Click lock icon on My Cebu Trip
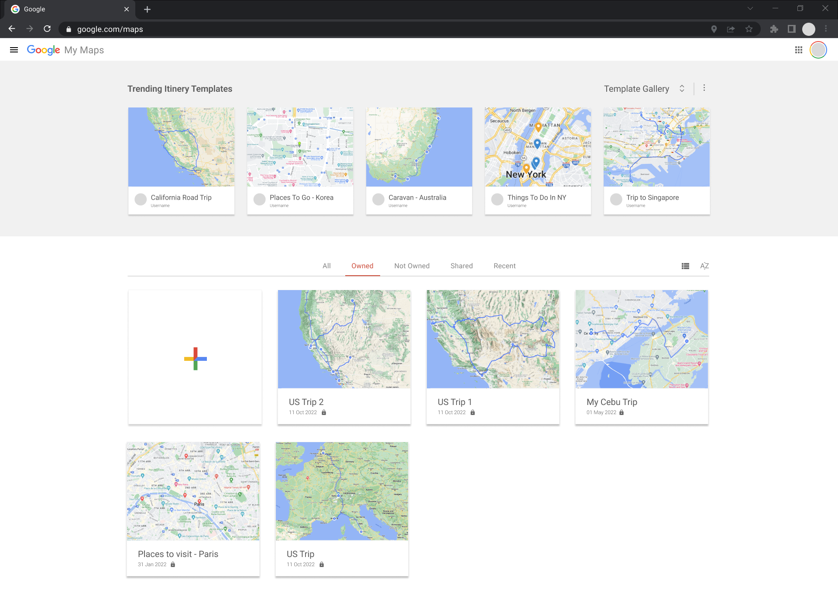Image resolution: width=838 pixels, height=616 pixels. pos(622,412)
